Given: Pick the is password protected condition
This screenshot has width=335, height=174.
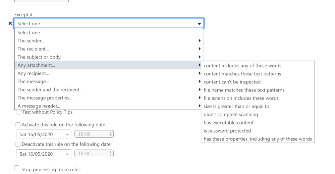Looking at the screenshot, I should tap(227, 131).
